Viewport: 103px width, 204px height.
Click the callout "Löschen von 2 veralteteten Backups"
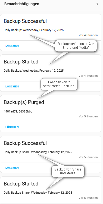tap(59, 84)
